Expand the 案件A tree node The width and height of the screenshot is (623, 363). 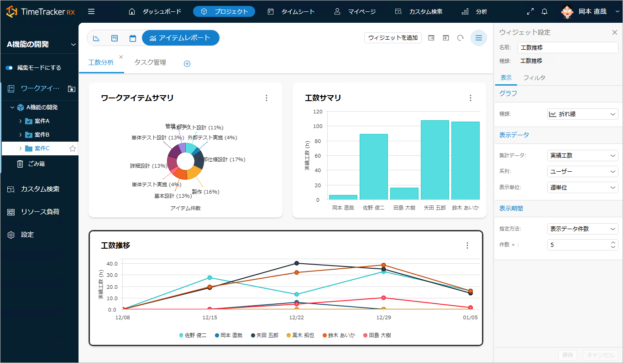pos(21,121)
